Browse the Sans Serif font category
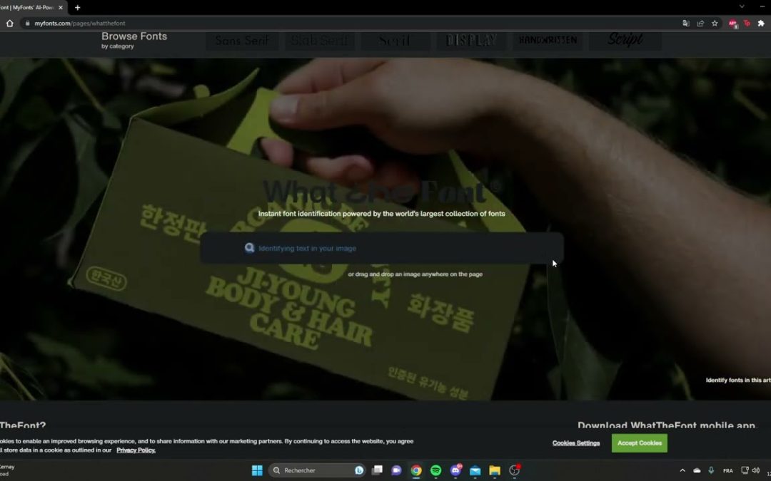Screen dimensions: 771x481 tap(242, 40)
